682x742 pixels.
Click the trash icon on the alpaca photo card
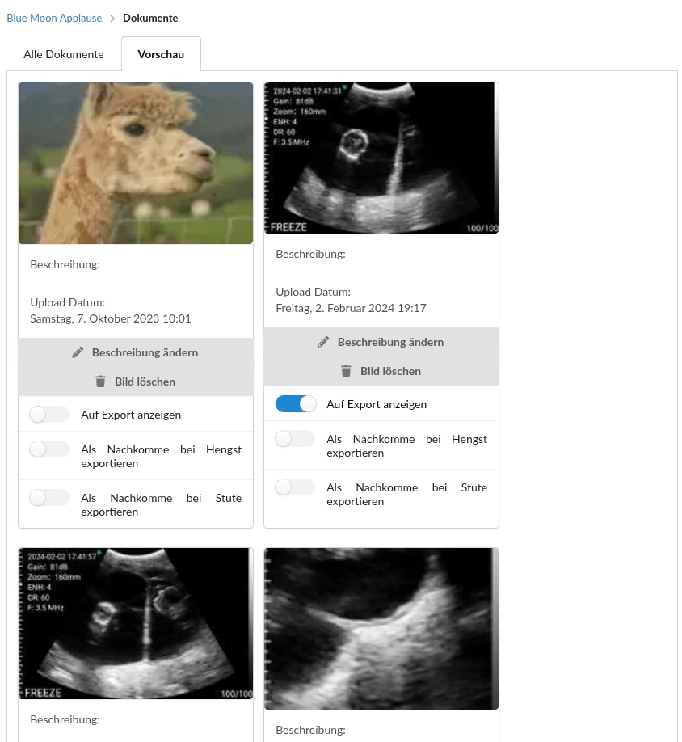(100, 382)
